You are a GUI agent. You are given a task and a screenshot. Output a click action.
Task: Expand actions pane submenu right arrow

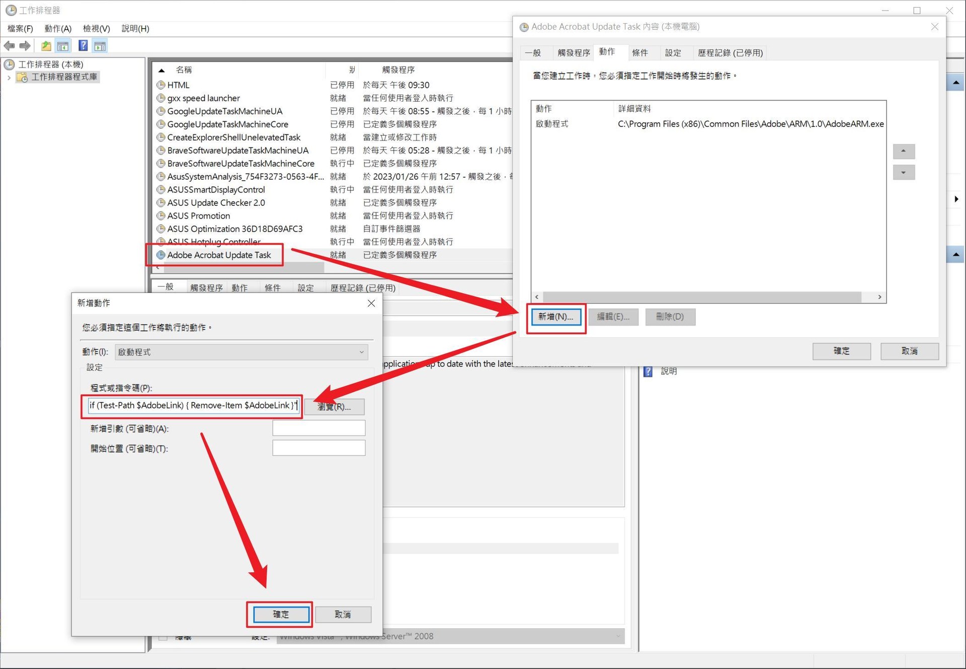pyautogui.click(x=956, y=199)
